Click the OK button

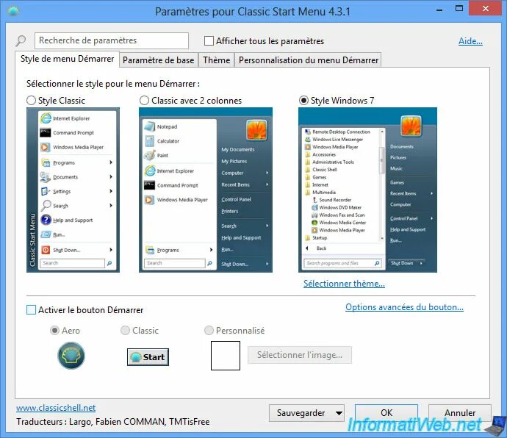386,413
